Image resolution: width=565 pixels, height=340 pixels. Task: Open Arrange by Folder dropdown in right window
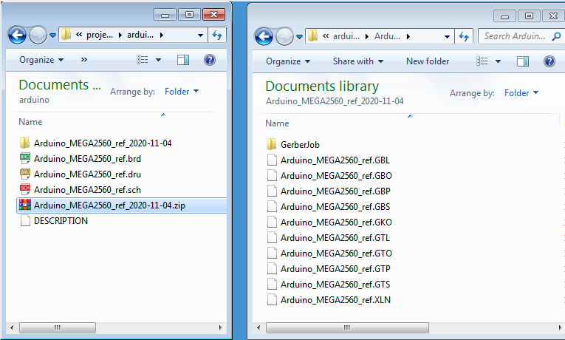(521, 93)
